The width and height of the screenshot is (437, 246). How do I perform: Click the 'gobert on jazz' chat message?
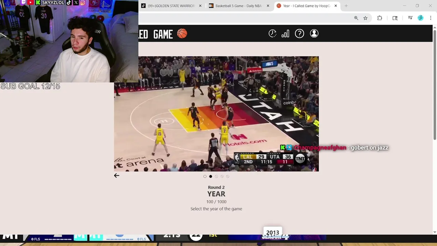[370, 148]
